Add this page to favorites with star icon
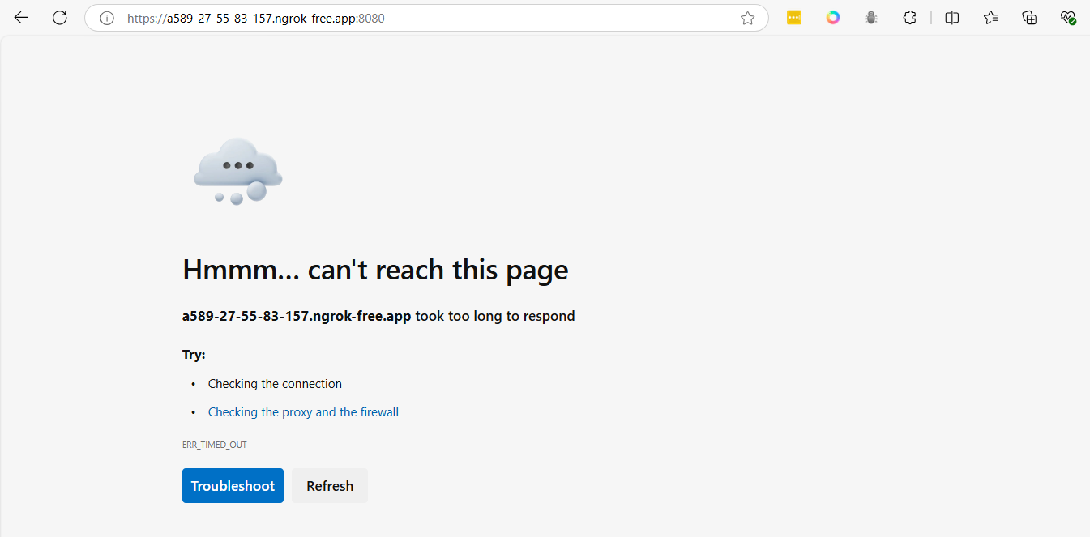1090x537 pixels. (747, 18)
